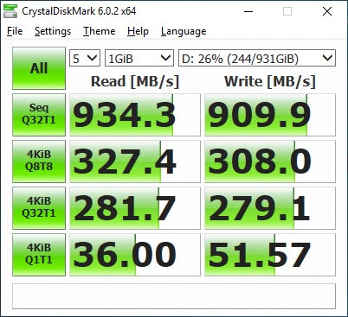Select the 4KiB Q1T1 read result 36.00
Image resolution: width=348 pixels, height=317 pixels.
tap(135, 255)
